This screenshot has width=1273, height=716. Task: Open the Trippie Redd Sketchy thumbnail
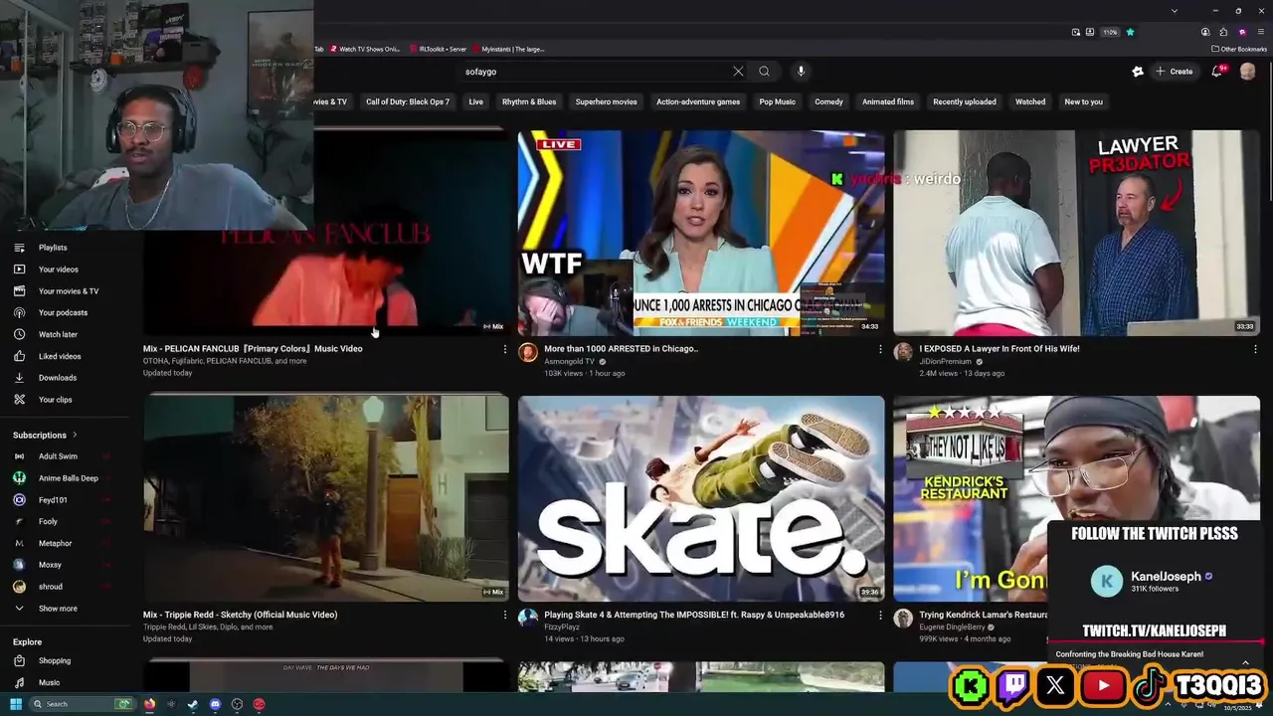(x=326, y=498)
